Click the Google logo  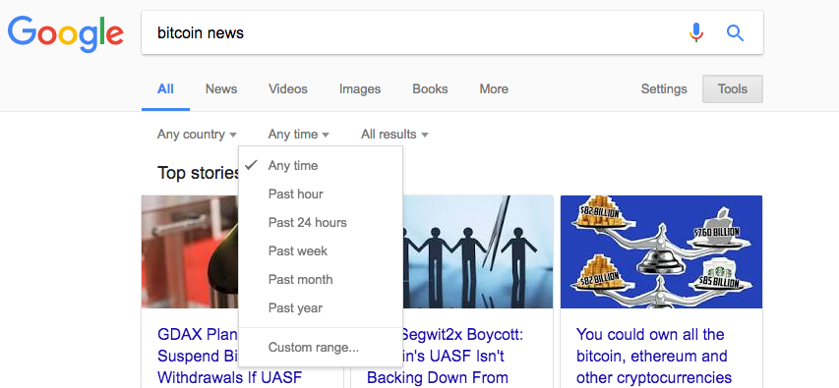(x=66, y=34)
